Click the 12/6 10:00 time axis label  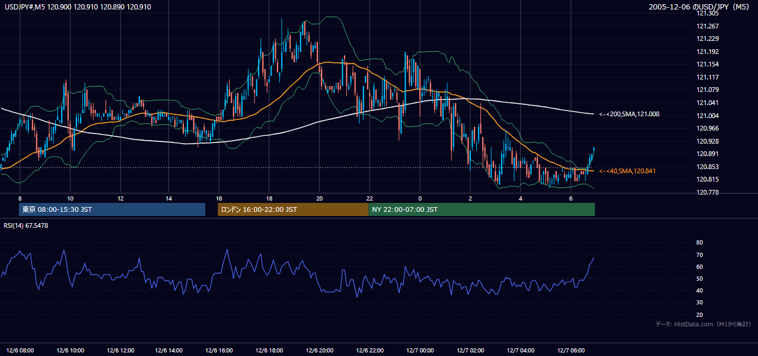(69, 350)
